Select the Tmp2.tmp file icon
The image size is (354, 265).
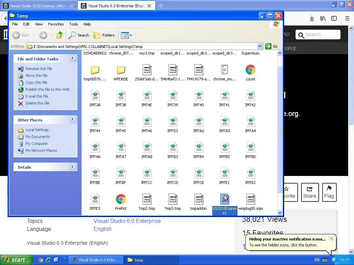(x=147, y=199)
